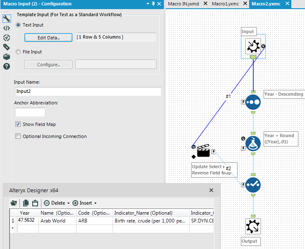Open the Help question mark icon
Screen dimensions: 305x249
(7, 66)
